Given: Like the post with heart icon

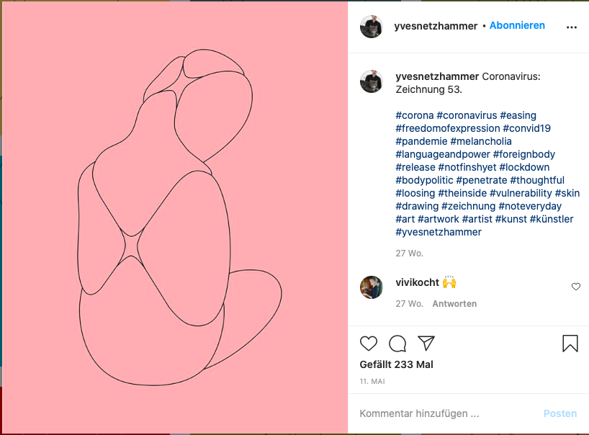Looking at the screenshot, I should pyautogui.click(x=369, y=344).
